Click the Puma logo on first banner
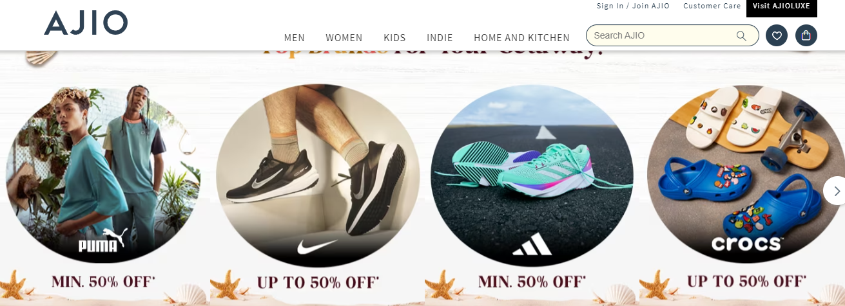The width and height of the screenshot is (845, 306). (x=101, y=241)
